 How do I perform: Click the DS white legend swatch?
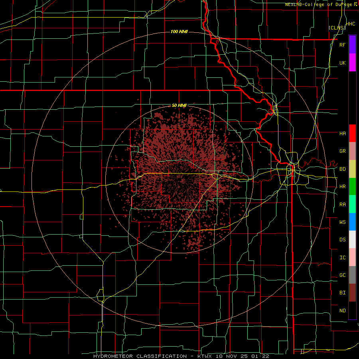pos(352,239)
